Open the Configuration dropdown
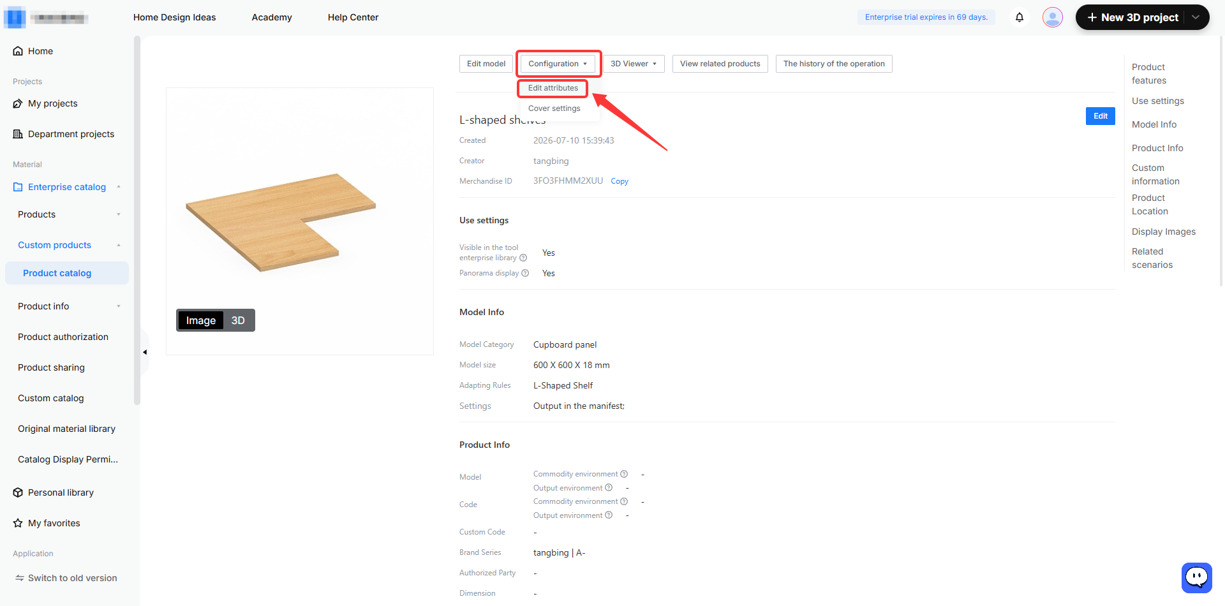The width and height of the screenshot is (1225, 606). (x=558, y=64)
